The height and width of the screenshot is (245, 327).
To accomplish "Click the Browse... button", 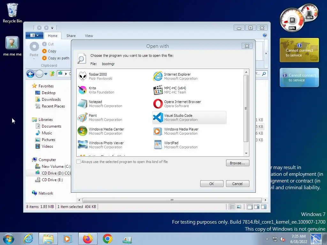I will 238,163.
